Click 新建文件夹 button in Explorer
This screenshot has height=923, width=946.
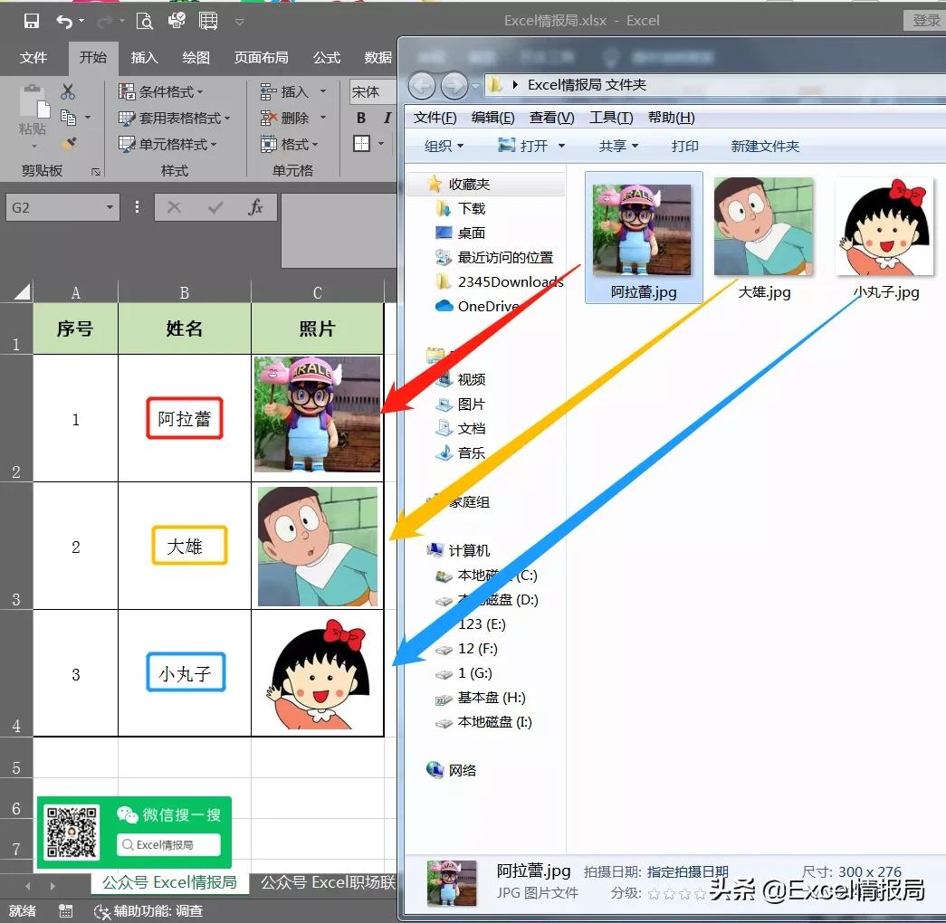[x=764, y=146]
